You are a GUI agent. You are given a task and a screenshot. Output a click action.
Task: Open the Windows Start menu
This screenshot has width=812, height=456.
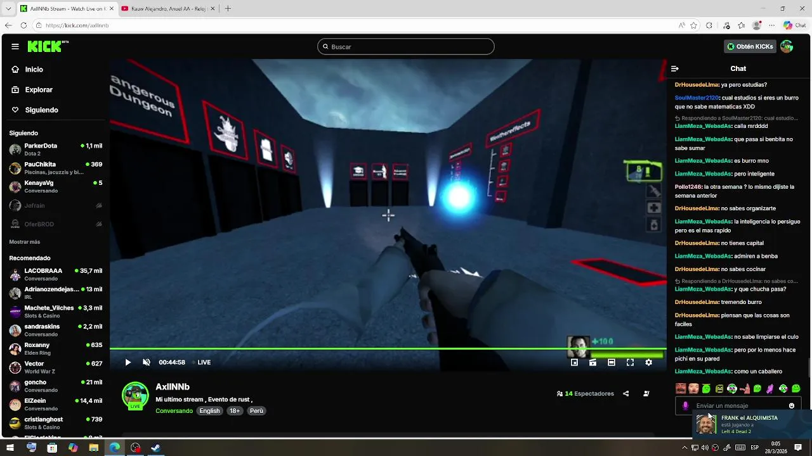click(x=10, y=447)
